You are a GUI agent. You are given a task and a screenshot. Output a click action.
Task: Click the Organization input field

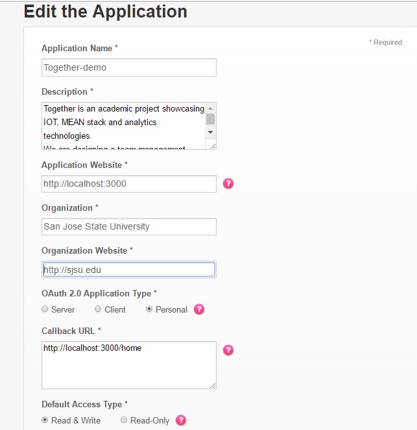tap(128, 226)
